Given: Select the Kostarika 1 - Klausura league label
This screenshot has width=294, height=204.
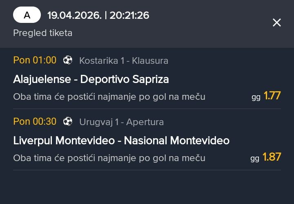Looking at the screenshot, I should point(124,61).
